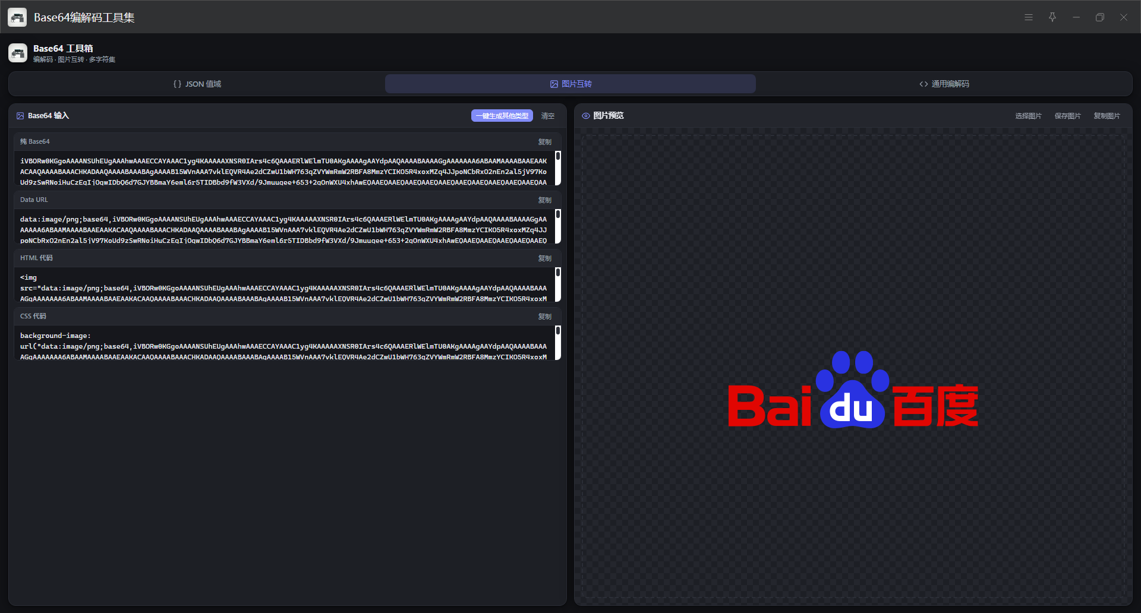Clear the input with 清空
The width and height of the screenshot is (1141, 613).
pyautogui.click(x=548, y=116)
